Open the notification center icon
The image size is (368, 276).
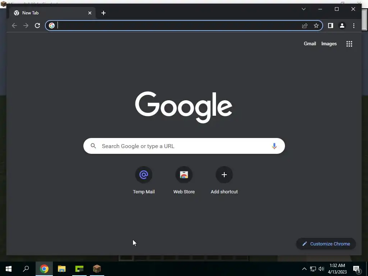(356, 269)
